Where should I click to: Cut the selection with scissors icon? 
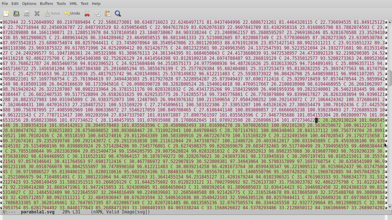[87, 13]
